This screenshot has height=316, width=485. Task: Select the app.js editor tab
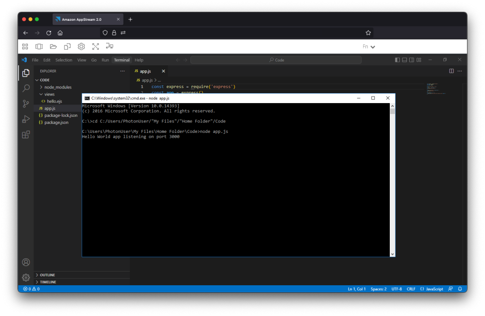click(144, 70)
